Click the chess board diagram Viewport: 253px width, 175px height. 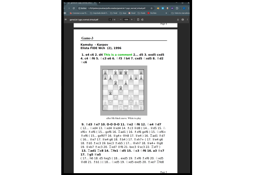pos(124,90)
